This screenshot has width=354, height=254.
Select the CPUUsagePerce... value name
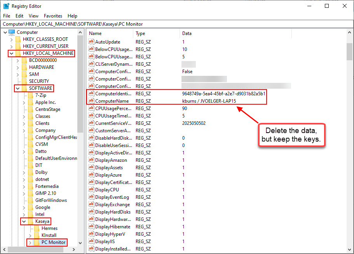coord(113,108)
